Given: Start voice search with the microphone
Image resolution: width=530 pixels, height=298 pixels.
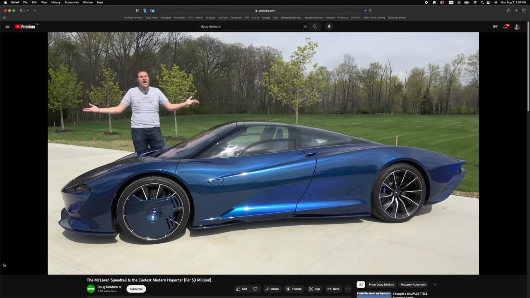Looking at the screenshot, I should pyautogui.click(x=329, y=26).
